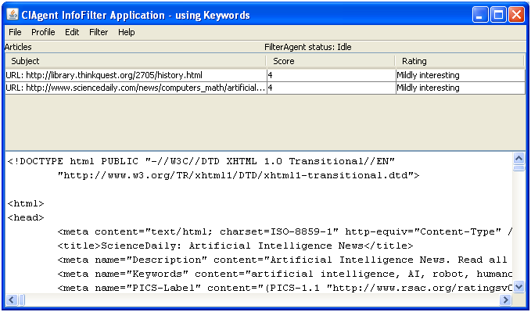Maximize the CIAgent InfoFilter window
Image resolution: width=531 pixels, height=312 pixels.
498,15
